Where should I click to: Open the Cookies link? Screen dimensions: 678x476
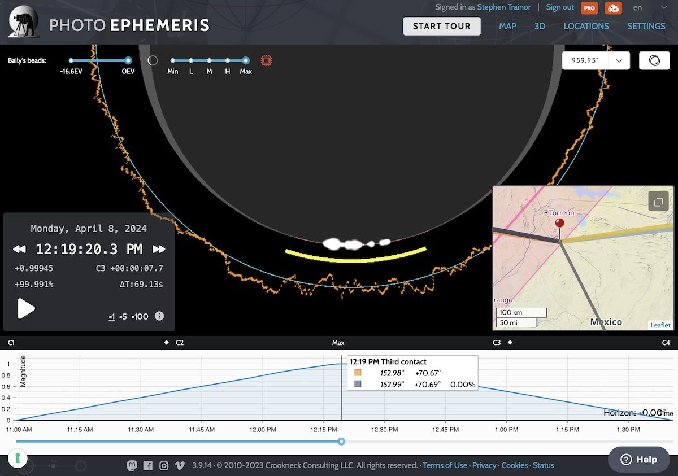click(515, 465)
